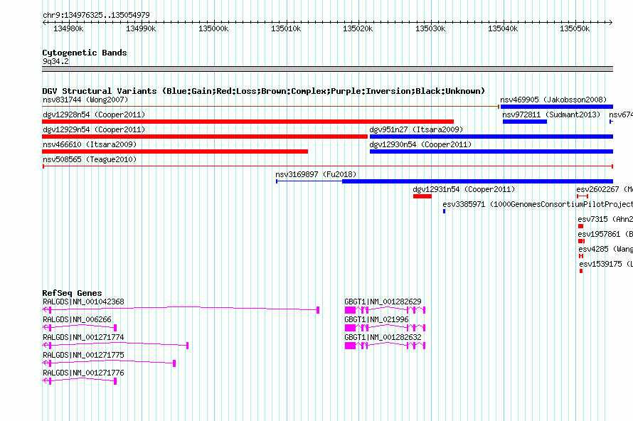The image size is (633, 421).
Task: Click the 135000k ruler tick label
Action: point(213,28)
